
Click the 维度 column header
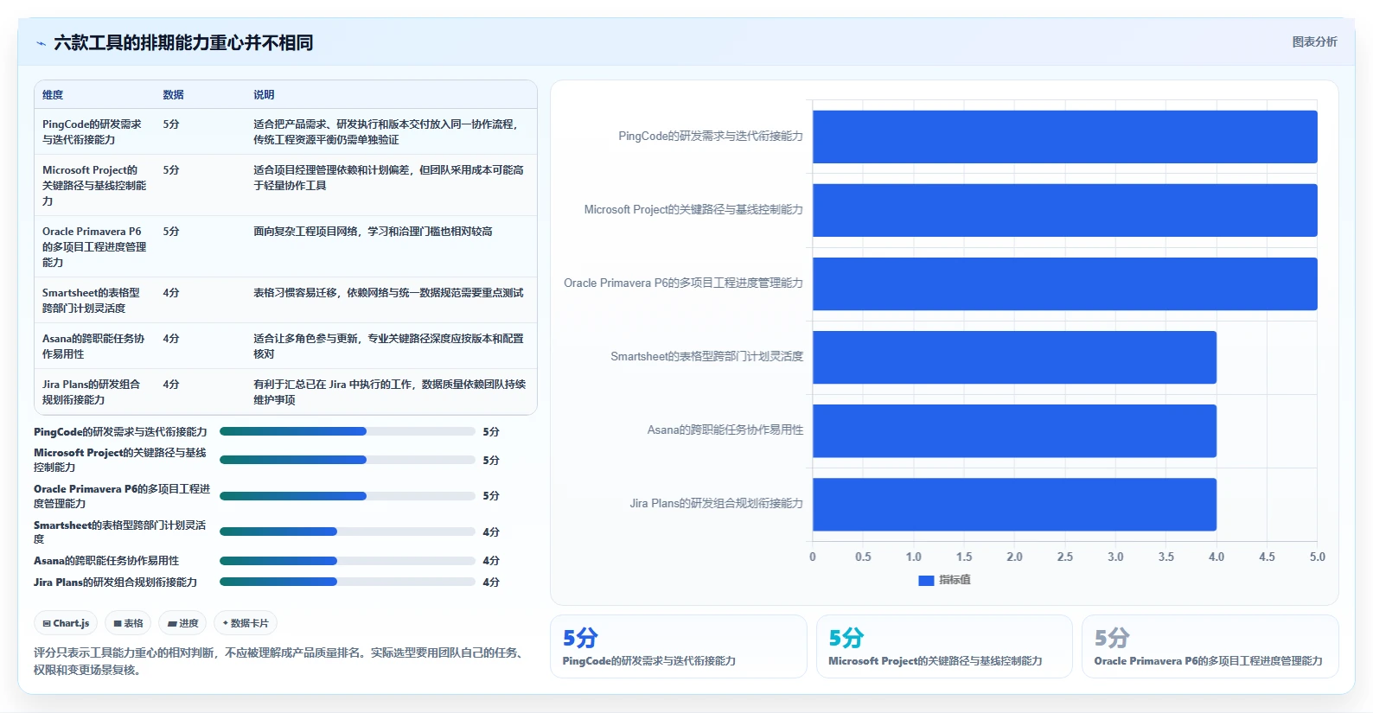53,95
